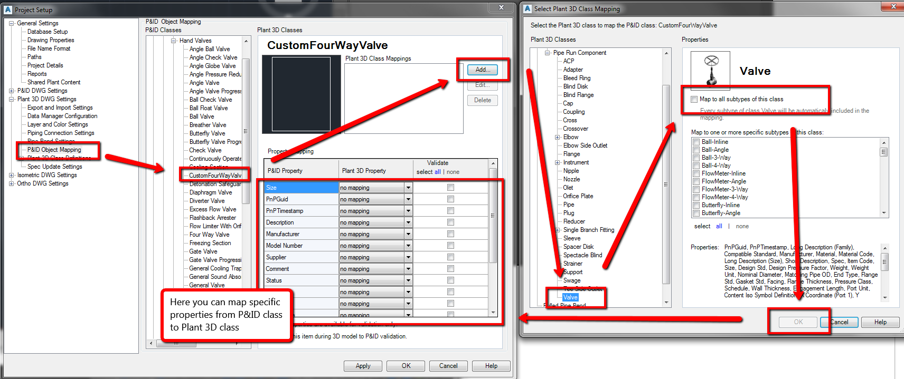This screenshot has height=379, width=904.
Task: Select Flange in Plant 3D Classes
Action: 571,154
